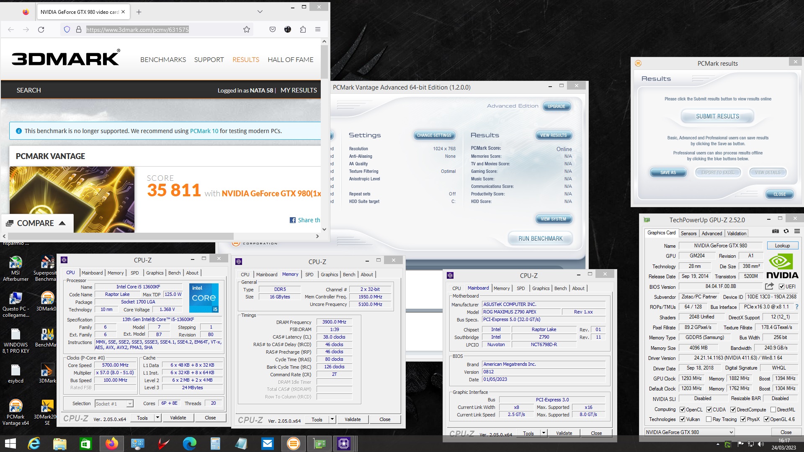Viewport: 804px width, 452px height.
Task: Expand Tools dropdown arrow in CPU-Z Memory window
Action: click(332, 419)
